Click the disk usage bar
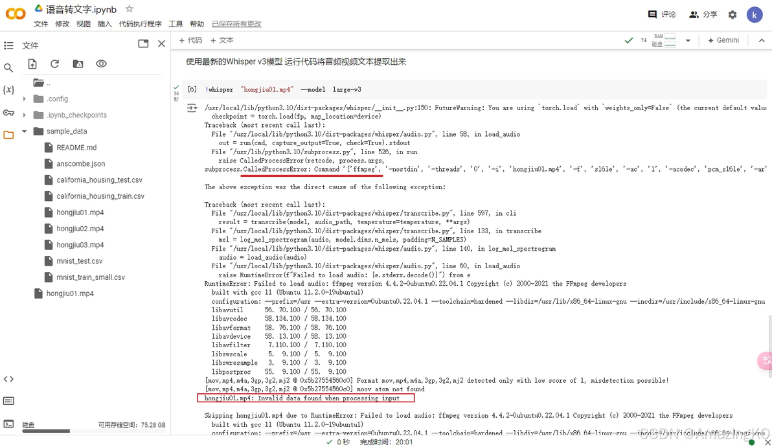This screenshot has height=447, width=772. [x=46, y=431]
